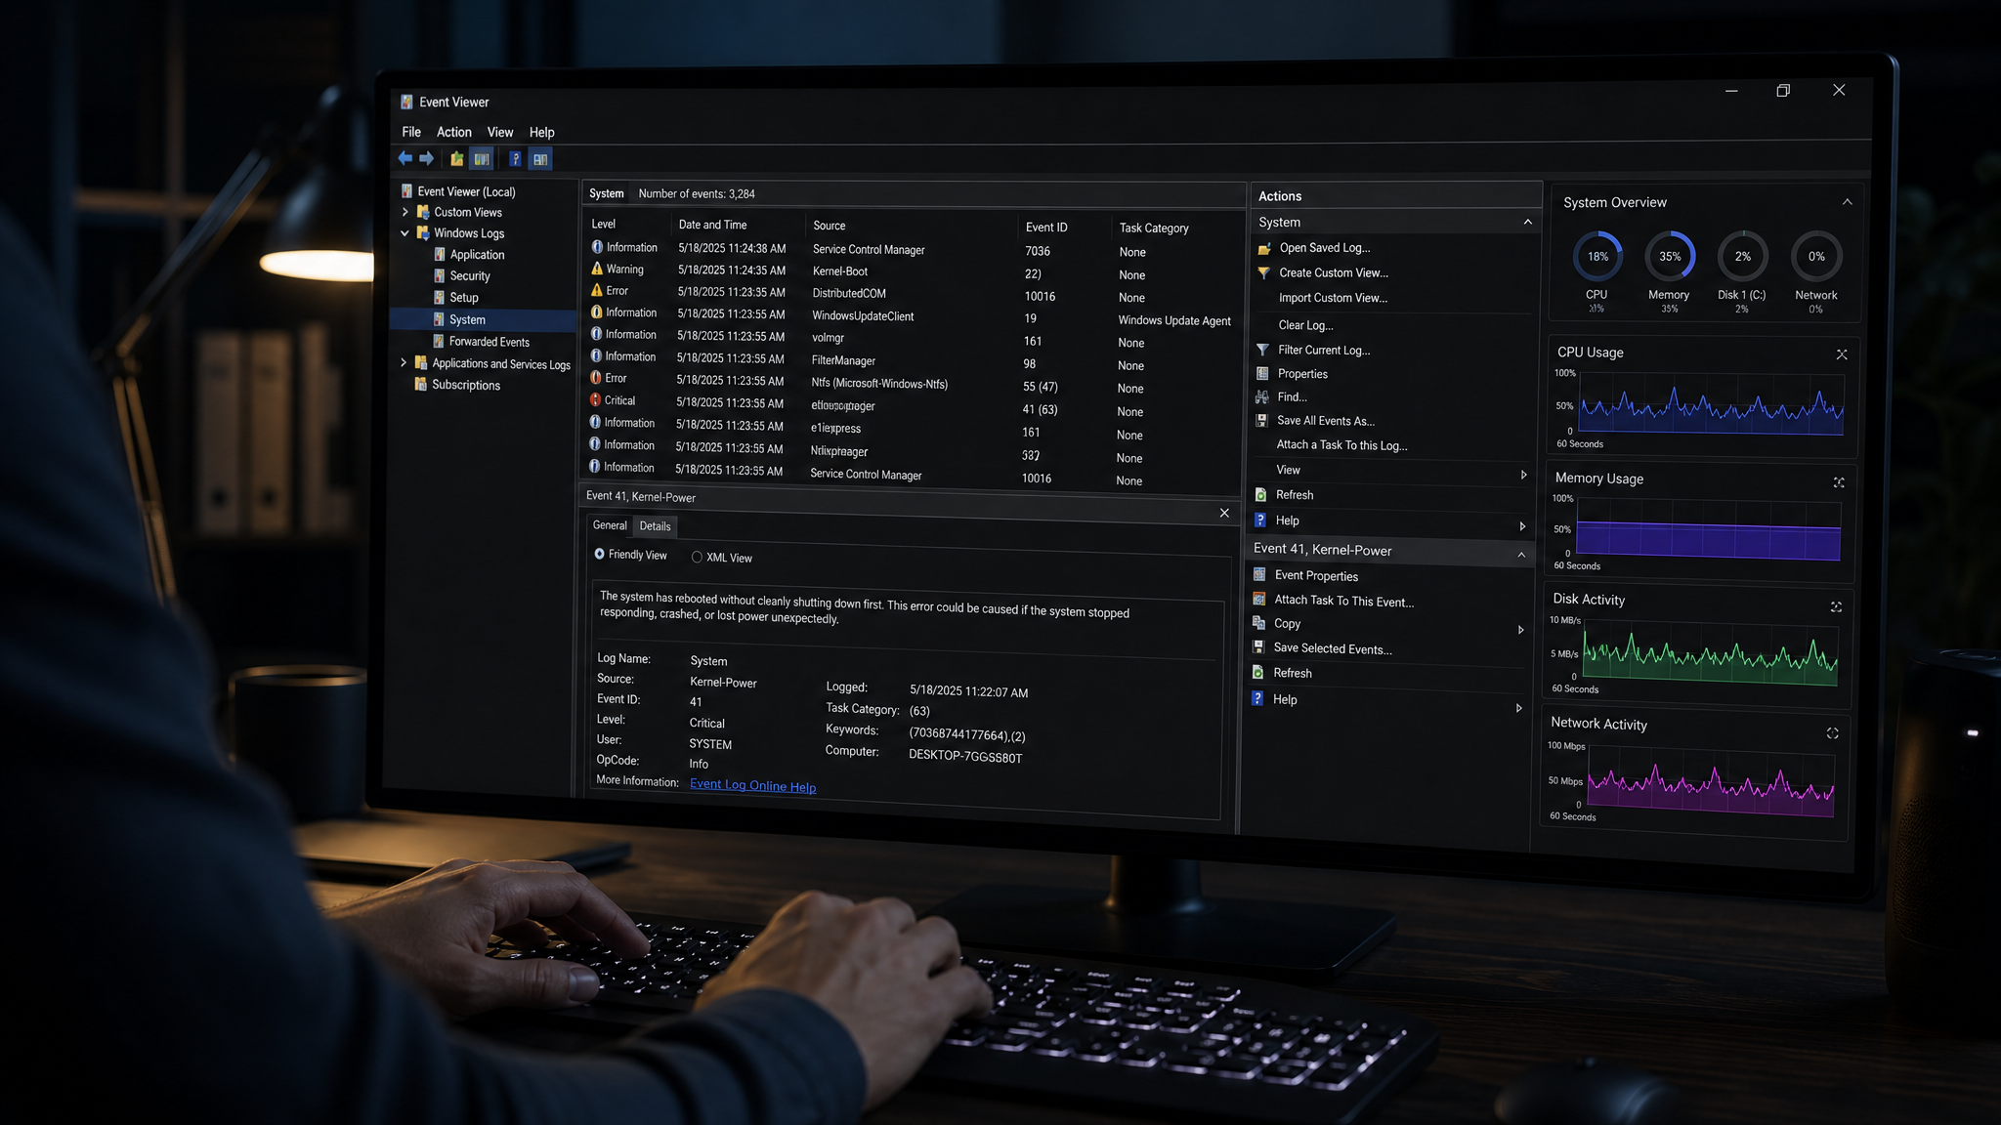Open the View menu in menu bar

(500, 132)
